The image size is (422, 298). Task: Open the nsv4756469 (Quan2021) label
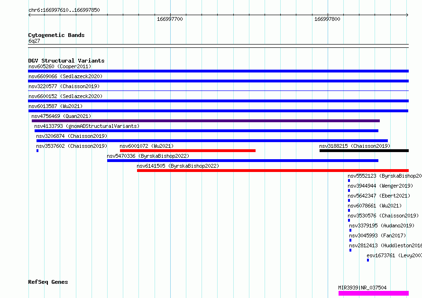(x=61, y=116)
